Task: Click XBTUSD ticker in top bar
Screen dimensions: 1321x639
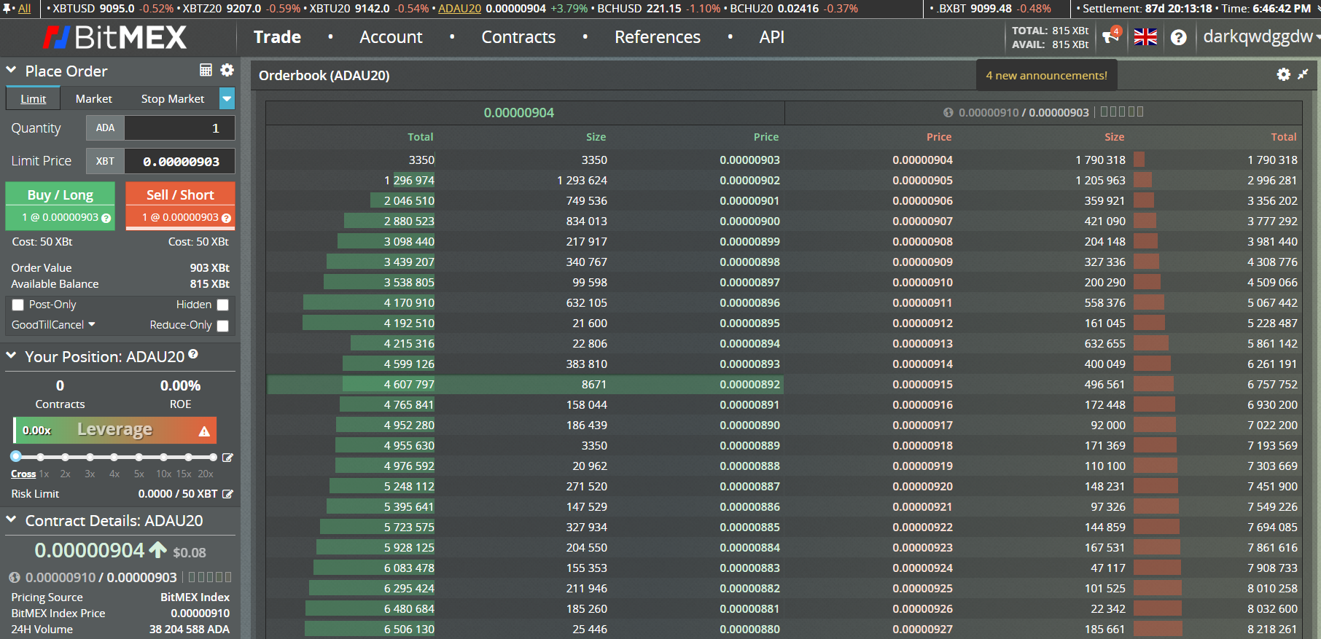Action: pos(113,9)
